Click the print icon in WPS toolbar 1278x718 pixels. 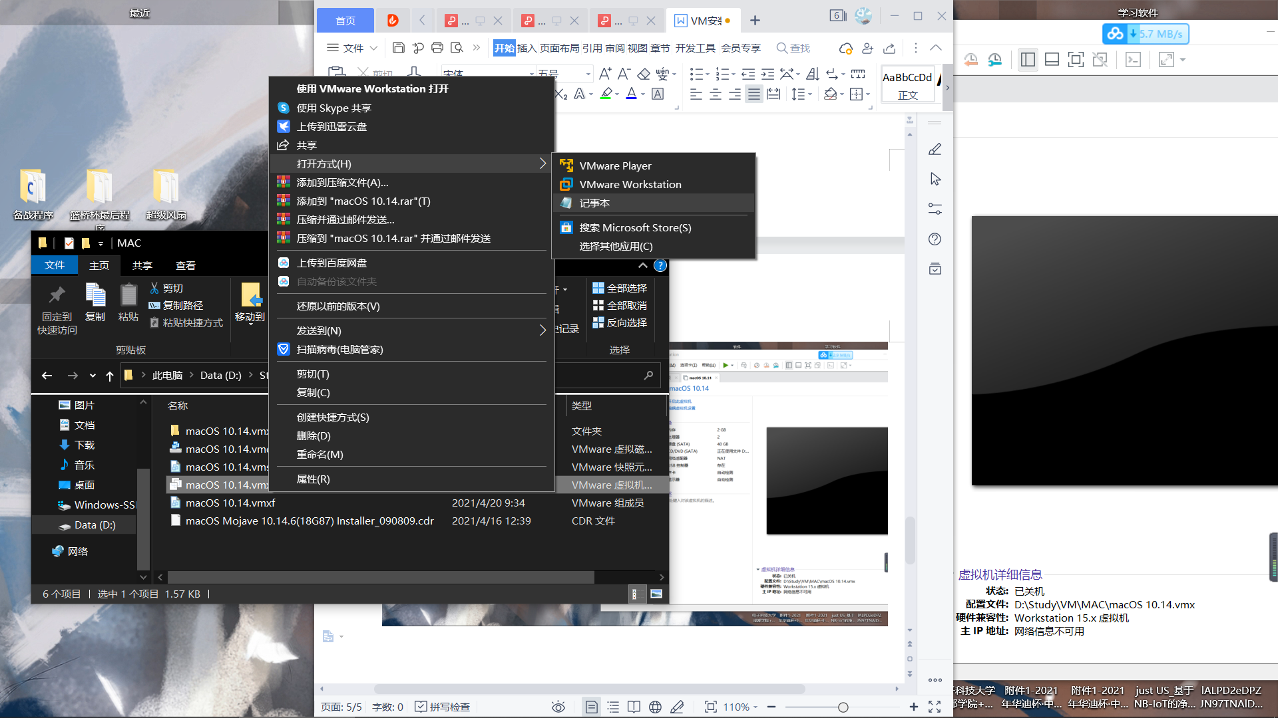(x=437, y=48)
